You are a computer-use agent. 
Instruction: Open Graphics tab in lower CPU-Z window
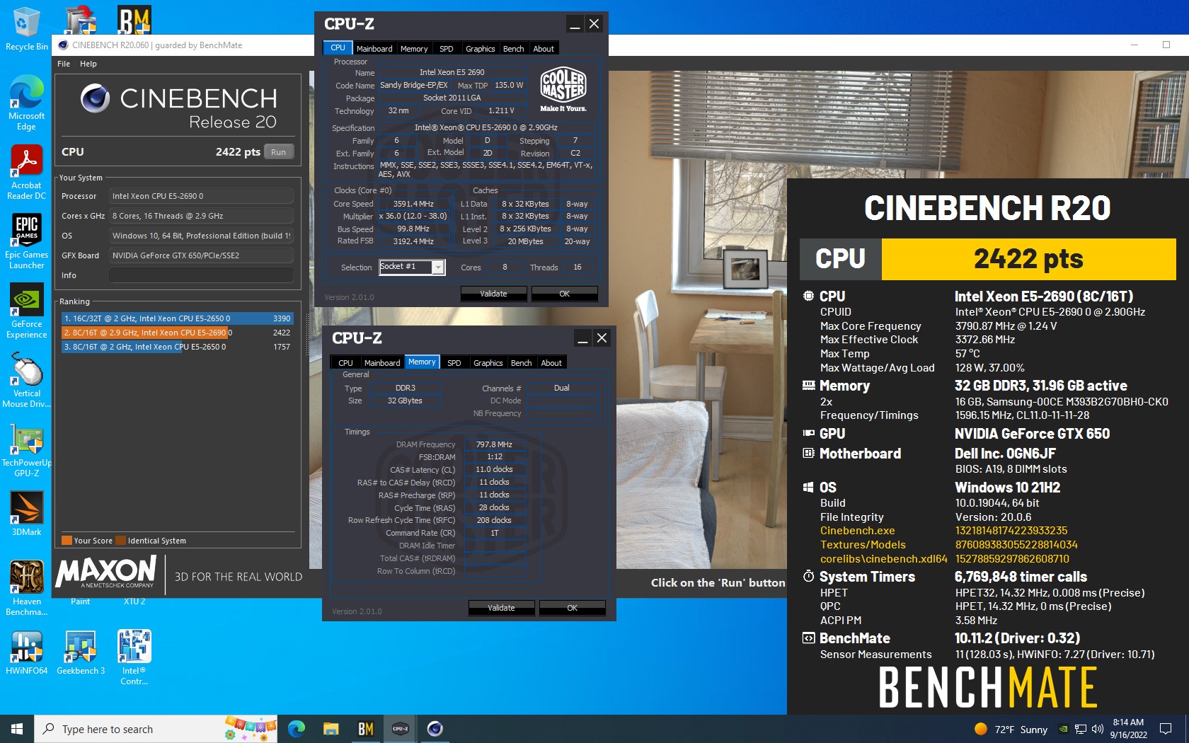click(x=488, y=363)
